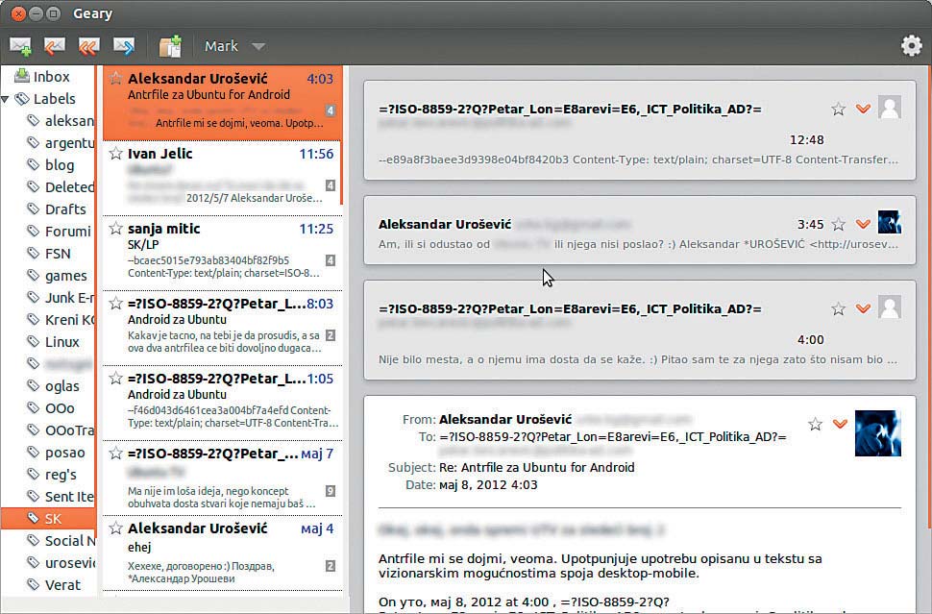Click Aleksandar Urošević's avatar on the 3:45 message
Screen dimensions: 932x614
(x=890, y=222)
